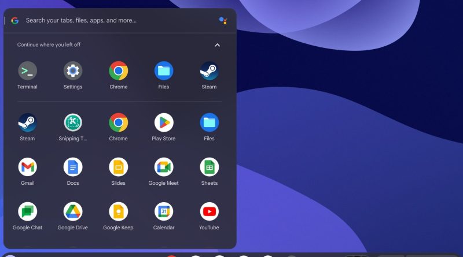
Task: Click the "Continue where you left off" heading
Action: pos(49,45)
